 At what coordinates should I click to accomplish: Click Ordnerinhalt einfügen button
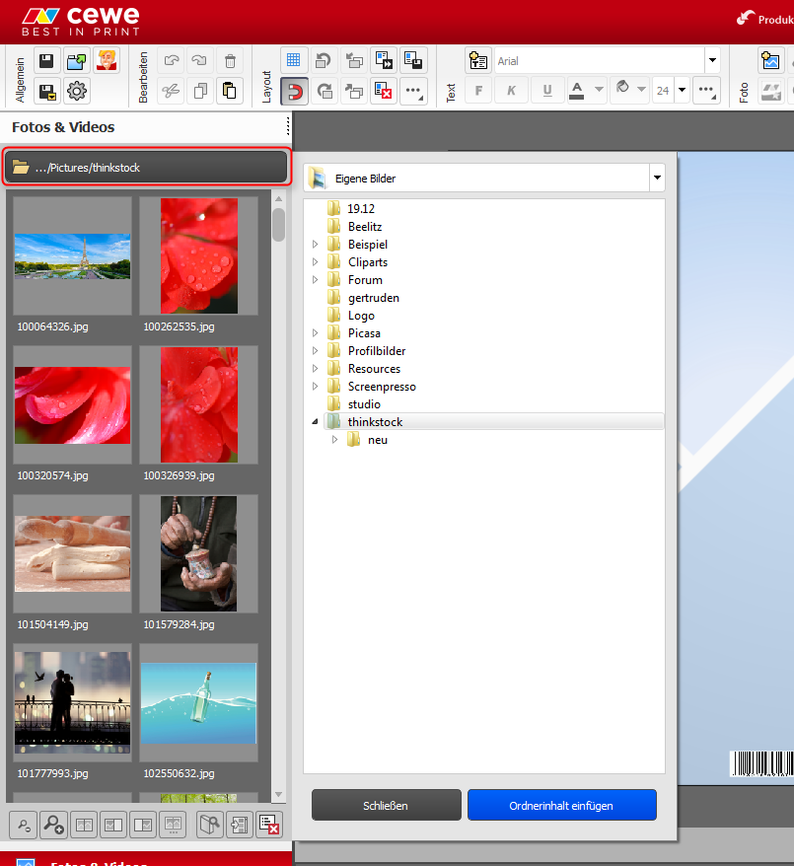pos(561,805)
